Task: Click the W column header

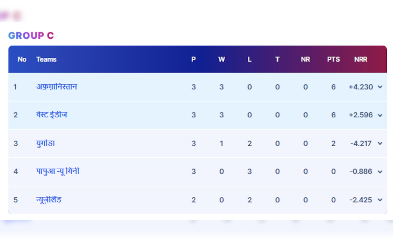Action: tap(221, 59)
